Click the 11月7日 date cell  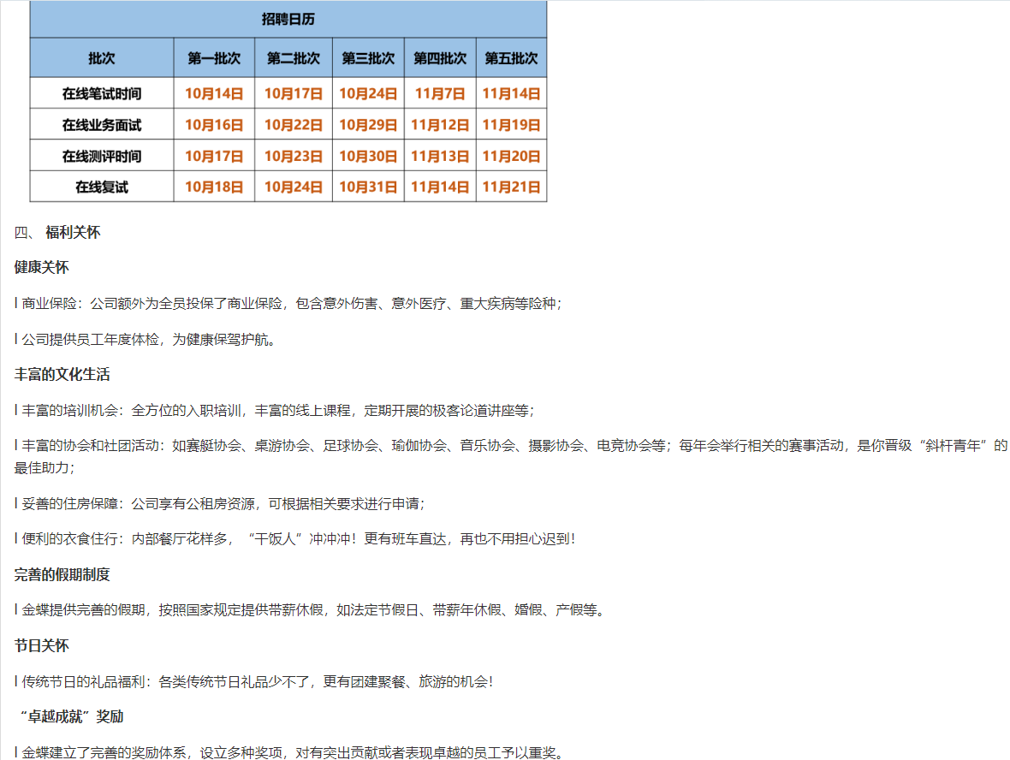[440, 93]
